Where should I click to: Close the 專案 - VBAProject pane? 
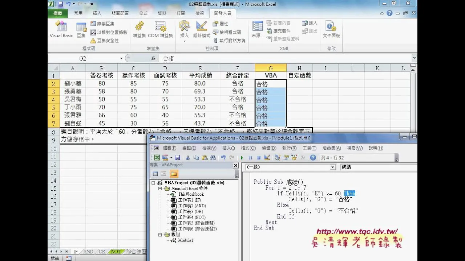point(236,165)
